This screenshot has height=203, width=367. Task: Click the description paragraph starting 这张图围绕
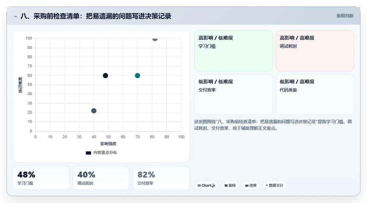tap(273, 125)
